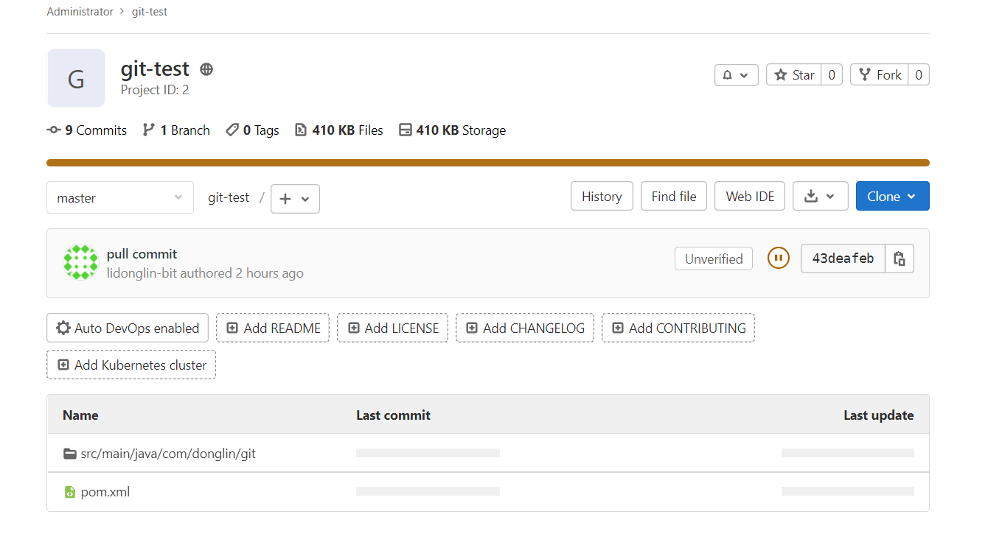988x545 pixels.
Task: Click Add README
Action: (273, 328)
